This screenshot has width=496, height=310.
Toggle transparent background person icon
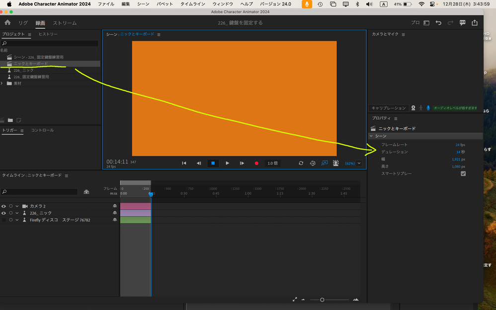click(x=336, y=163)
